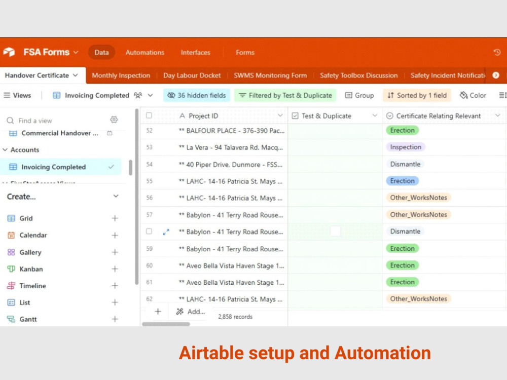Click the row height icon in toolbar

coord(502,95)
